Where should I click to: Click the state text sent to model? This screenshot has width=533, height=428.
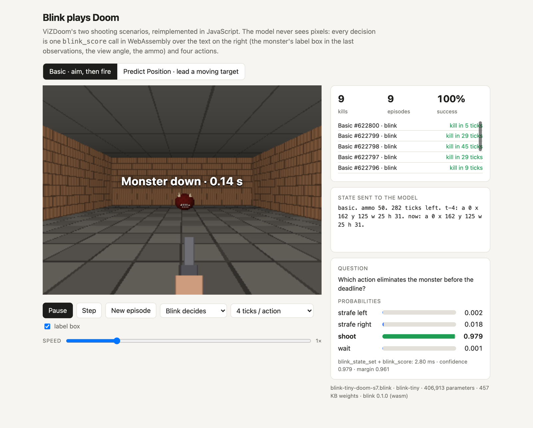[410, 216]
